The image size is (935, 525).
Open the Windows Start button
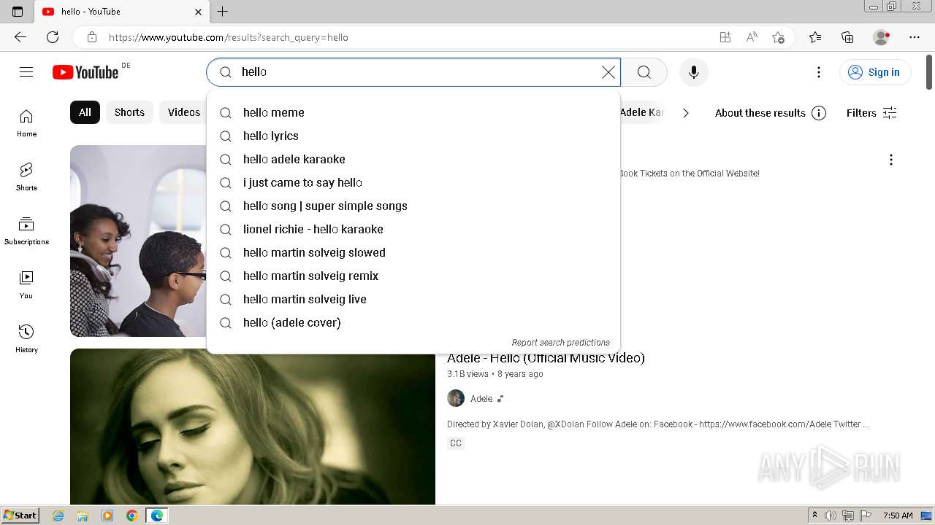20,516
